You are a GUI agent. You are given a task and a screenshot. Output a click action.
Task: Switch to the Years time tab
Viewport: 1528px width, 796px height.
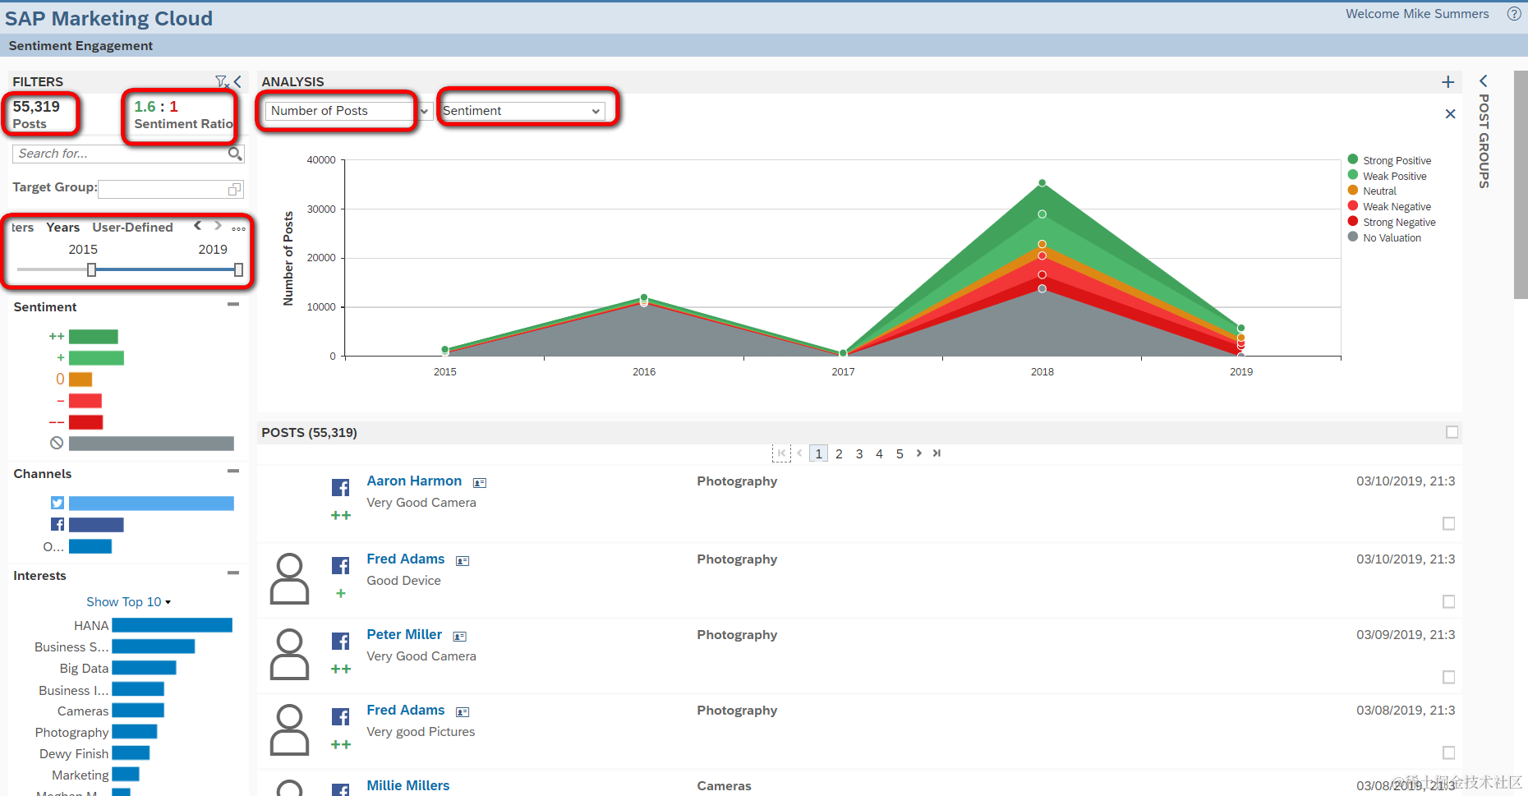tap(63, 228)
